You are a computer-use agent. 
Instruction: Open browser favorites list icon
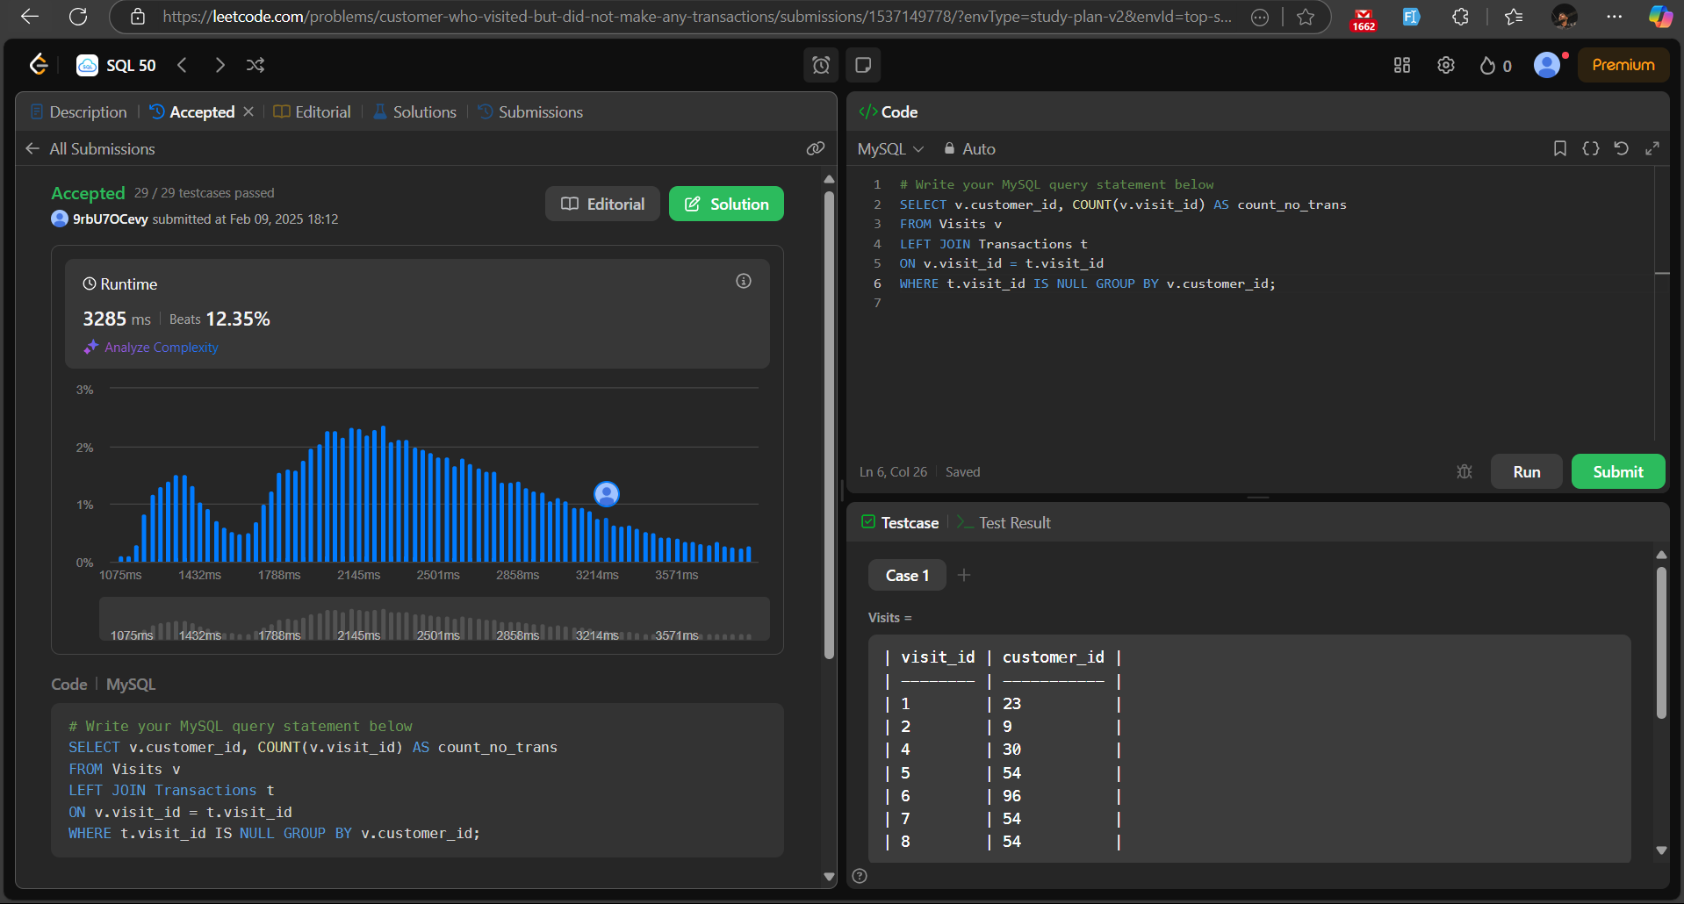tap(1514, 17)
